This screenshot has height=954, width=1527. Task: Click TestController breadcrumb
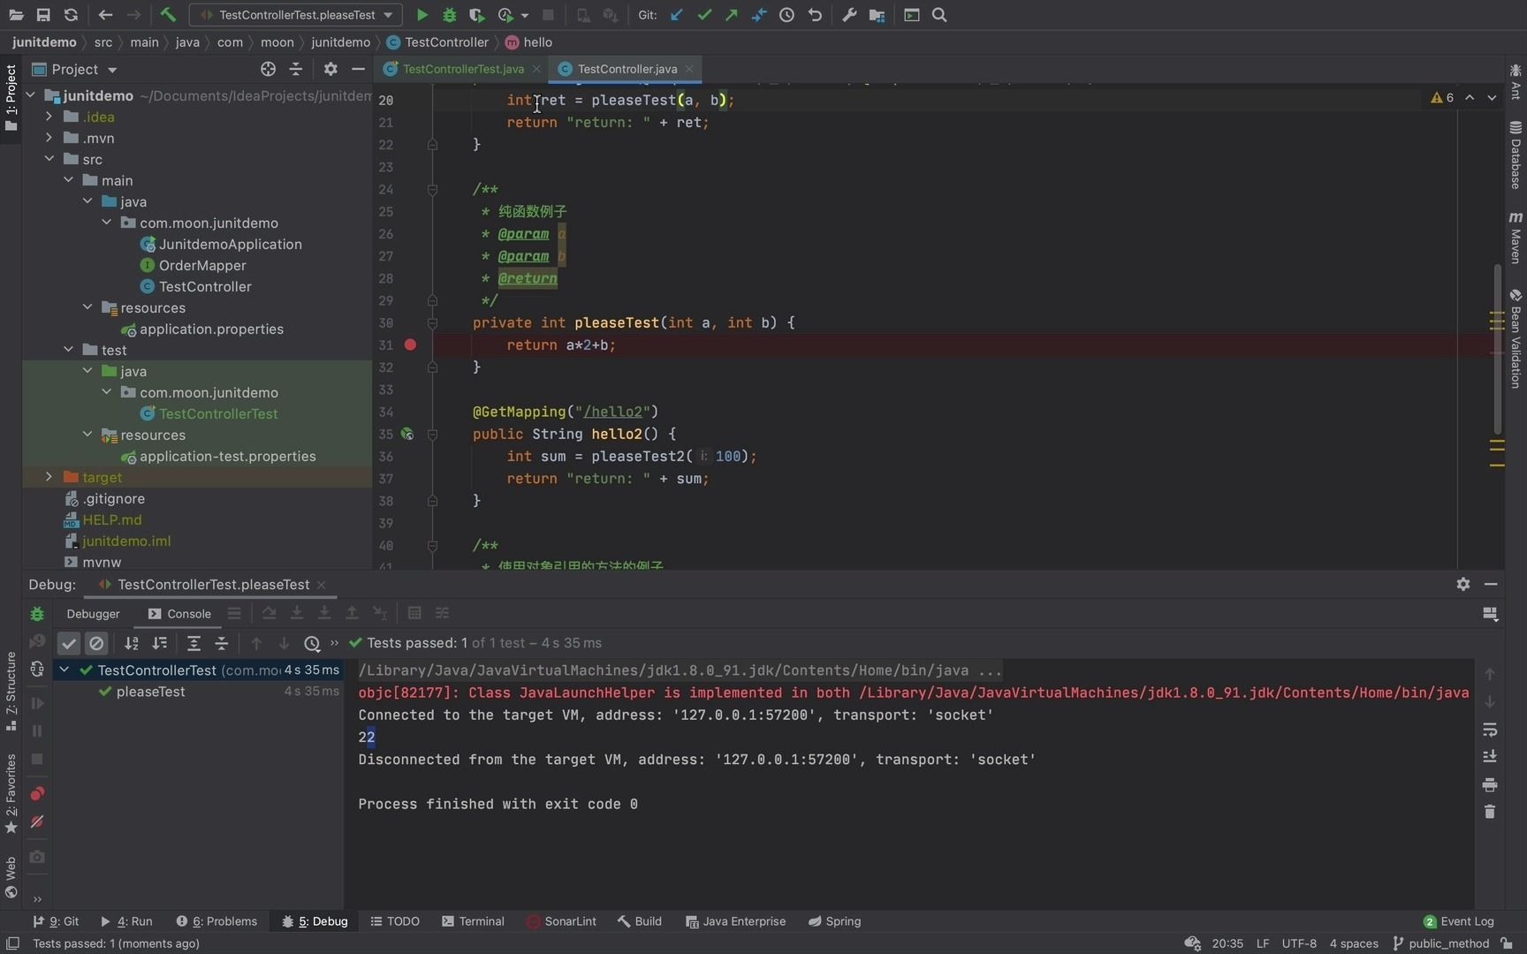[x=437, y=42]
